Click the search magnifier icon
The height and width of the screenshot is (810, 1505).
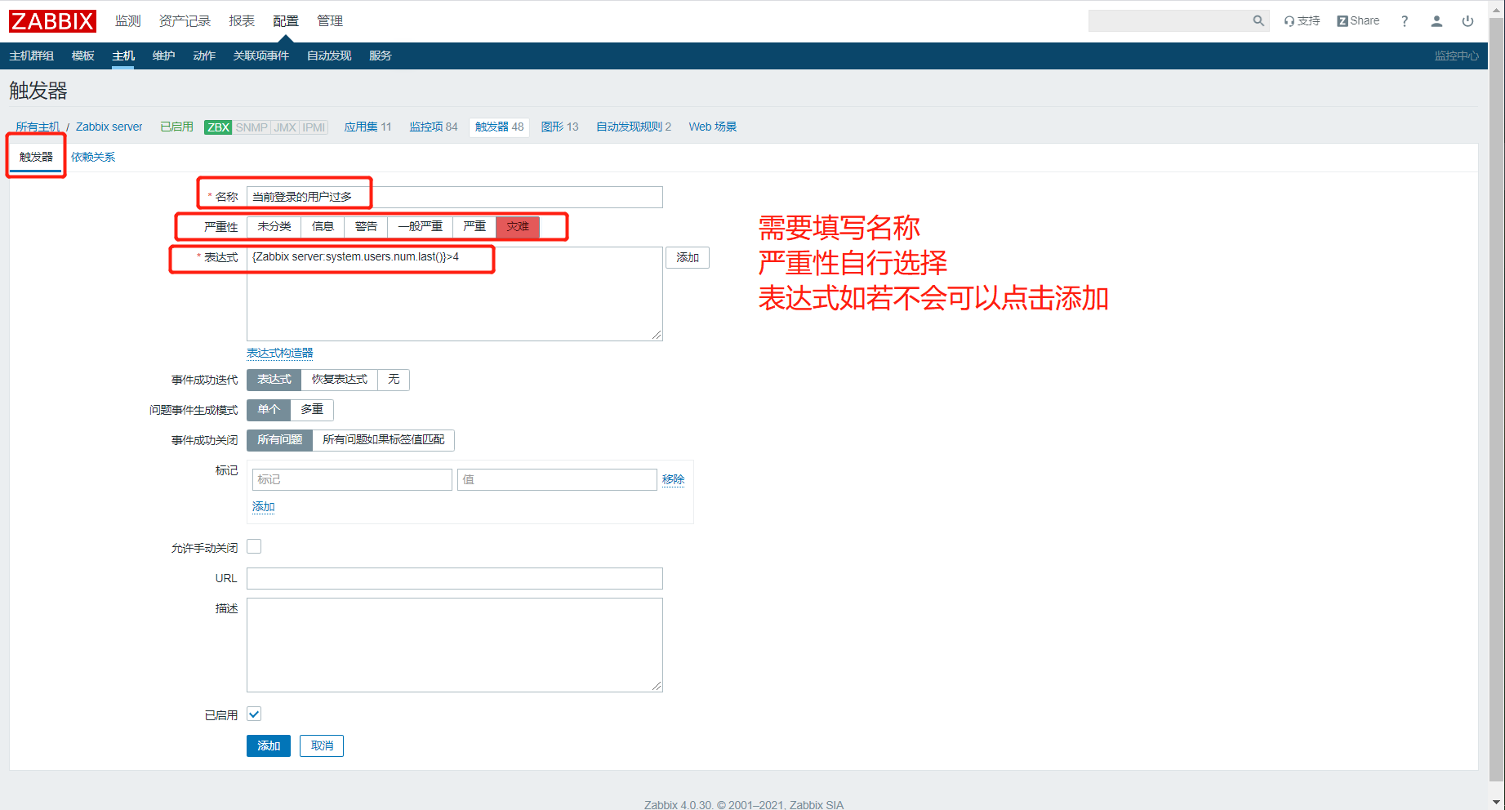(1258, 21)
